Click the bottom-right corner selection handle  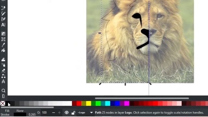click(150, 84)
